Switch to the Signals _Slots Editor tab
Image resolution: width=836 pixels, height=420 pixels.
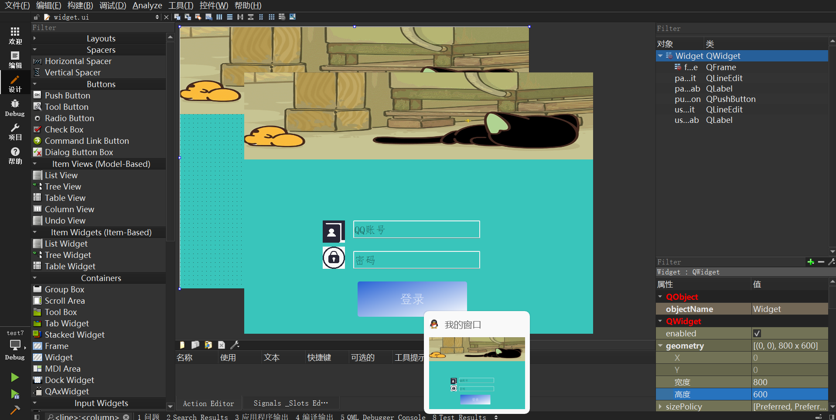point(290,403)
